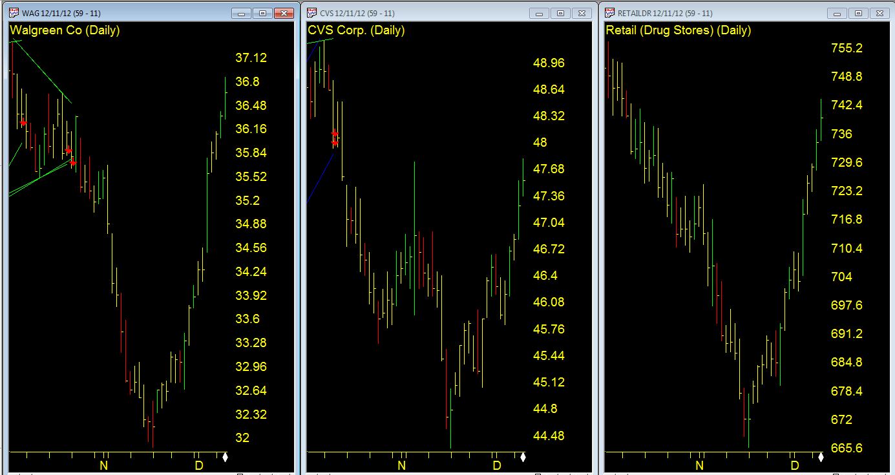Click the 32.64 price label in Walgreen chart
The image size is (895, 475).
pyautogui.click(x=251, y=390)
